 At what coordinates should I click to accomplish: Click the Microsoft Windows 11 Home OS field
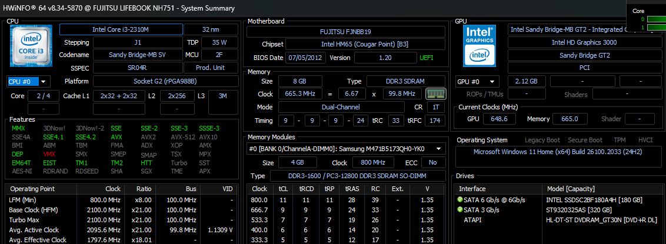click(559, 152)
